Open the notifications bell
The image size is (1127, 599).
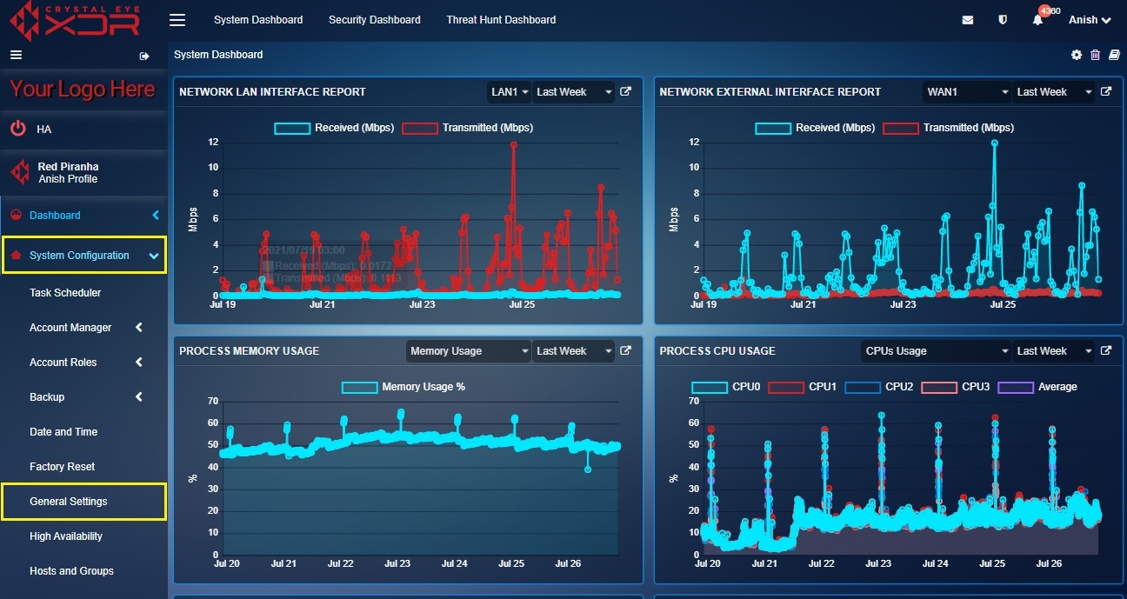(1037, 20)
